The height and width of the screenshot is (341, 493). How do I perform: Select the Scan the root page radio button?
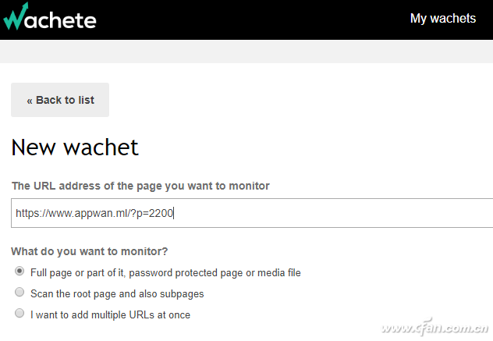(x=20, y=292)
